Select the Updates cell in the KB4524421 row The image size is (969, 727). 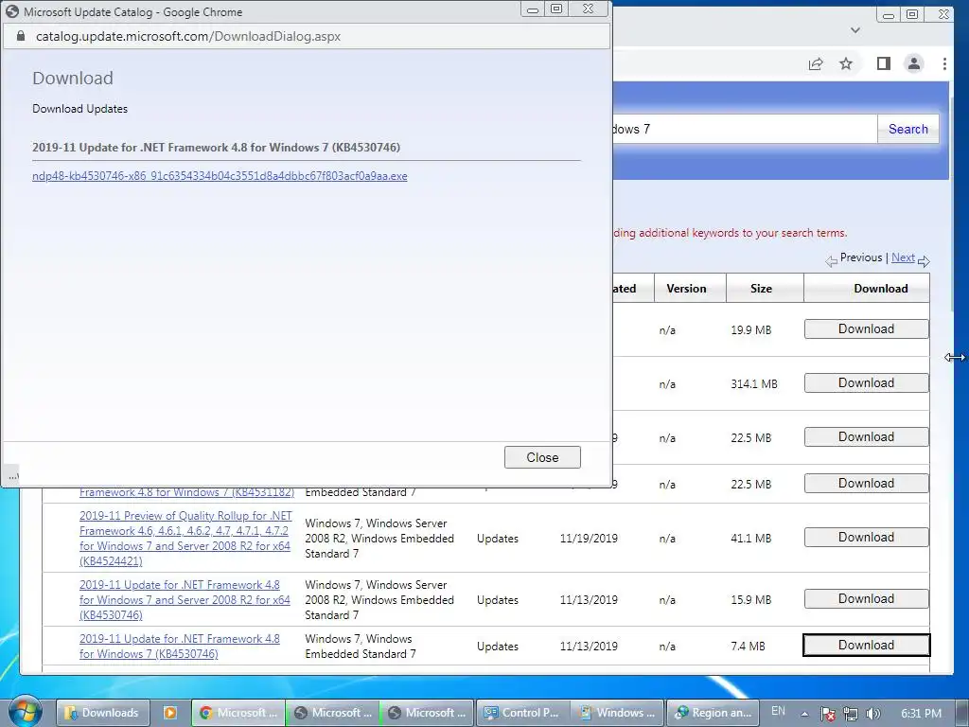[x=498, y=539]
